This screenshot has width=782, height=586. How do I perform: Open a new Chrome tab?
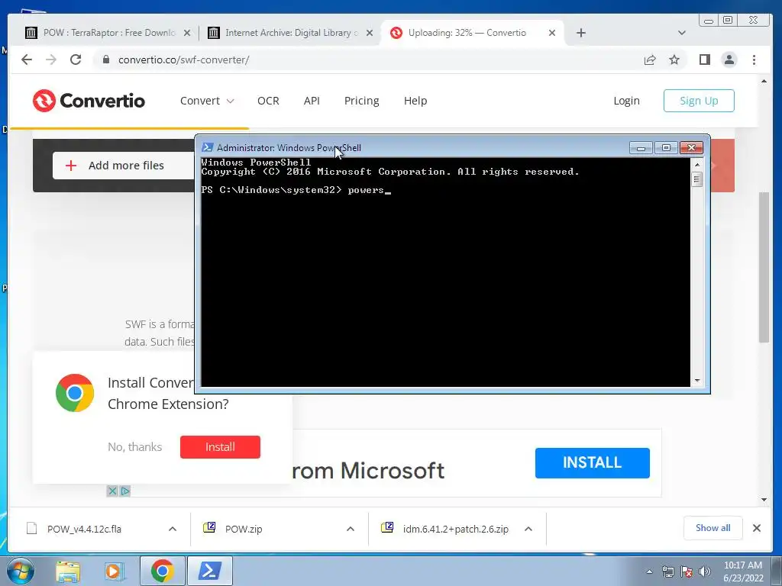pyautogui.click(x=581, y=33)
